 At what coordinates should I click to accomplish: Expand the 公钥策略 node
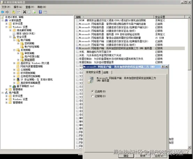coord(14,70)
